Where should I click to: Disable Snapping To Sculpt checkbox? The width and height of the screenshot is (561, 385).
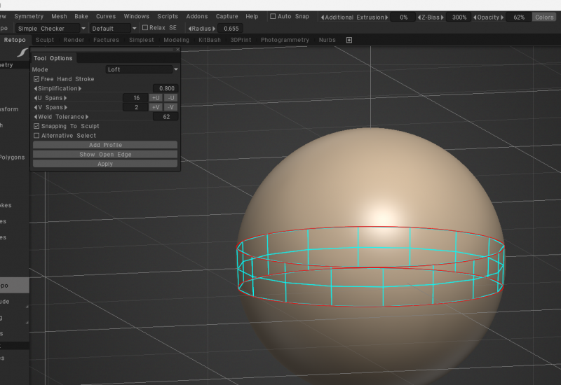pos(36,126)
